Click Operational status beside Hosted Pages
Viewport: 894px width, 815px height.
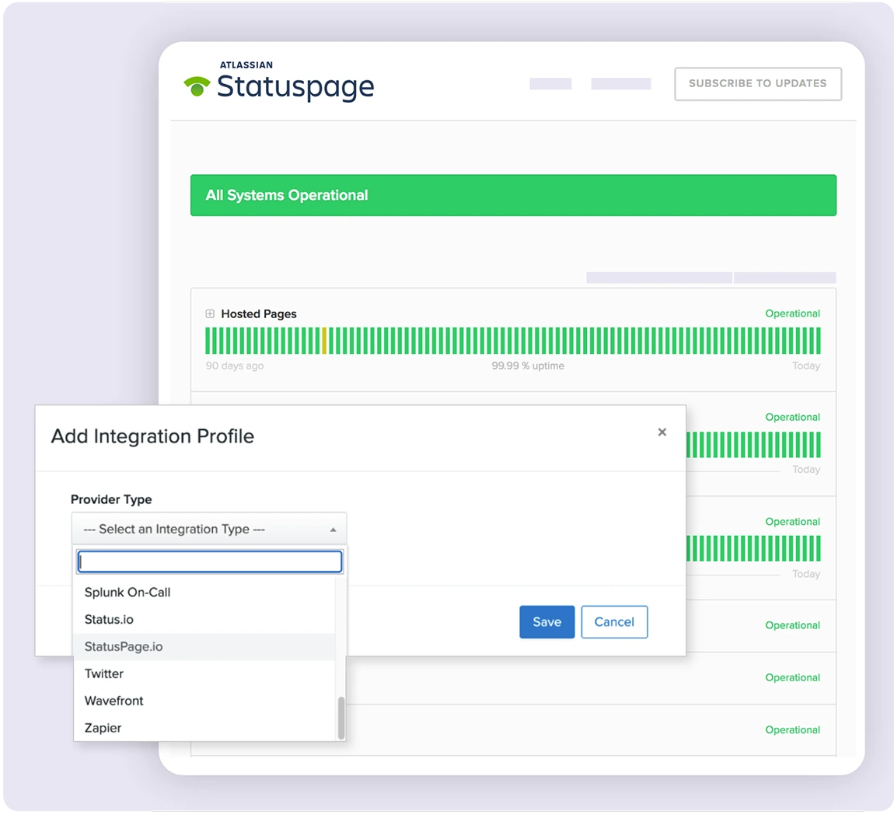tap(792, 313)
